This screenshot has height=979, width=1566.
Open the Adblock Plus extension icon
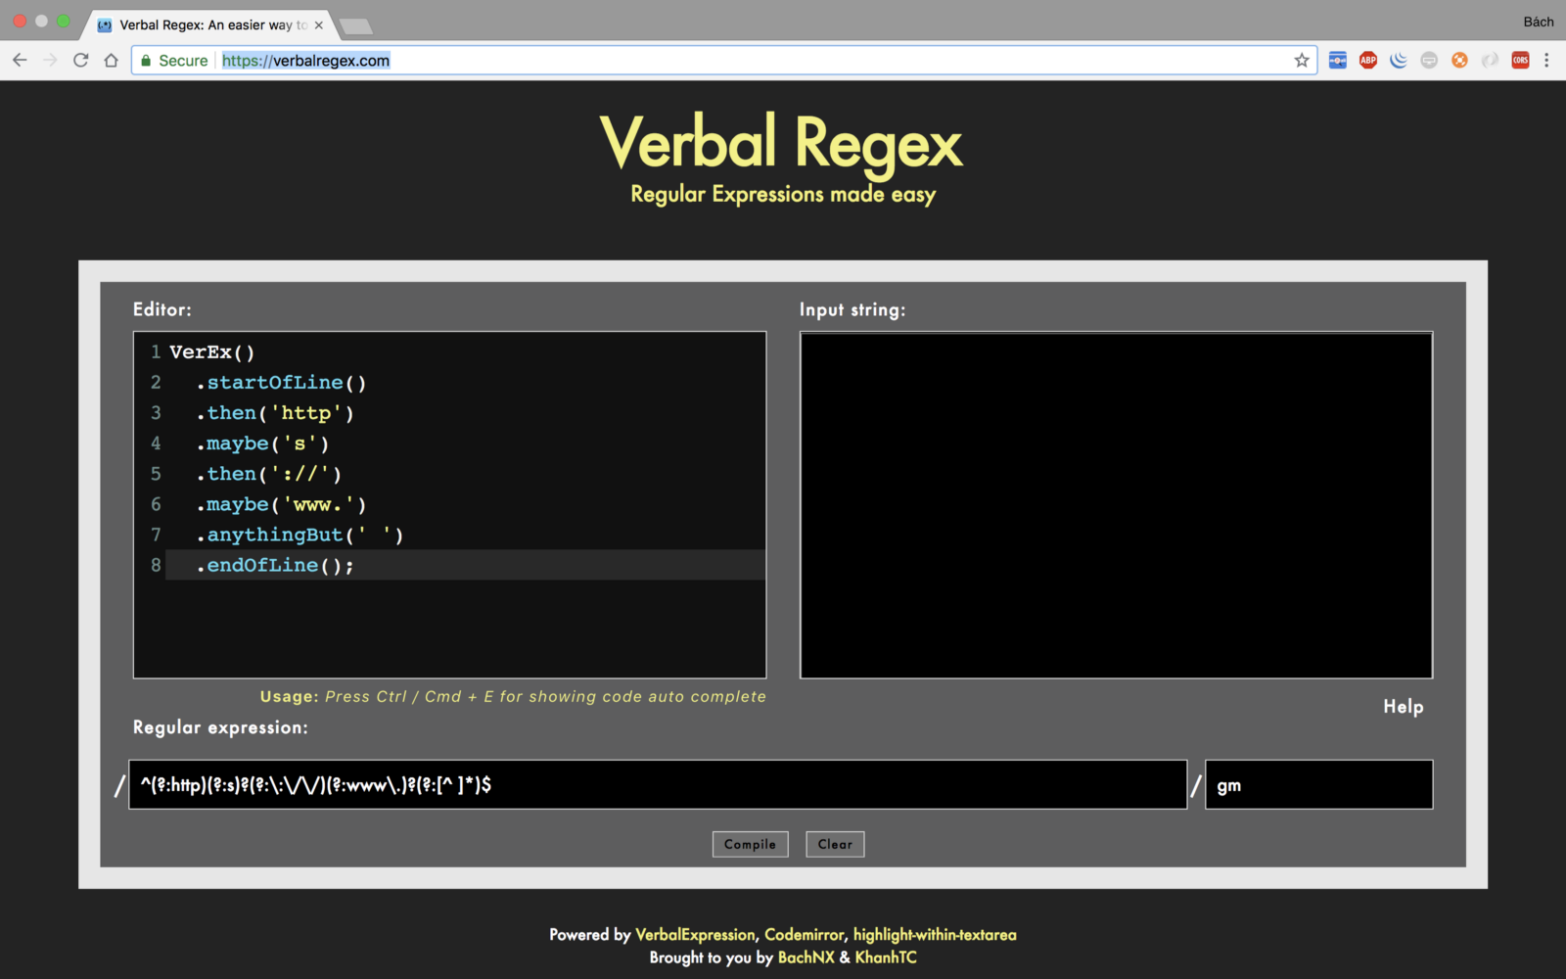1368,60
